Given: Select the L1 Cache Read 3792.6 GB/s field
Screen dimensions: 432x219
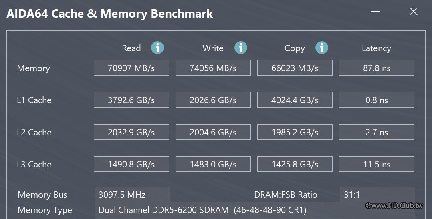Looking at the screenshot, I should [x=131, y=100].
